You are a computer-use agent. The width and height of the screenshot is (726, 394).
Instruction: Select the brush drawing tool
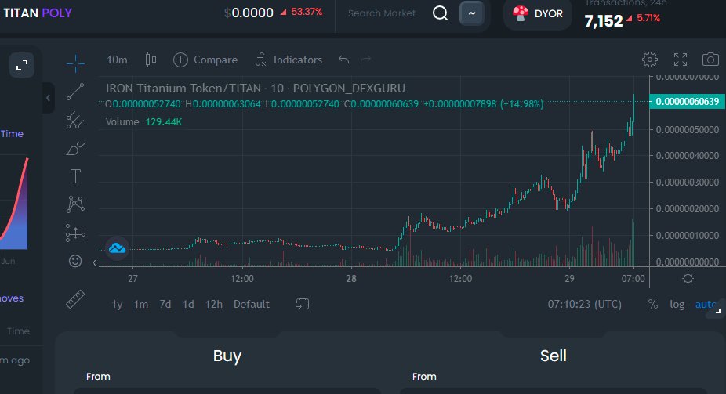click(x=75, y=149)
